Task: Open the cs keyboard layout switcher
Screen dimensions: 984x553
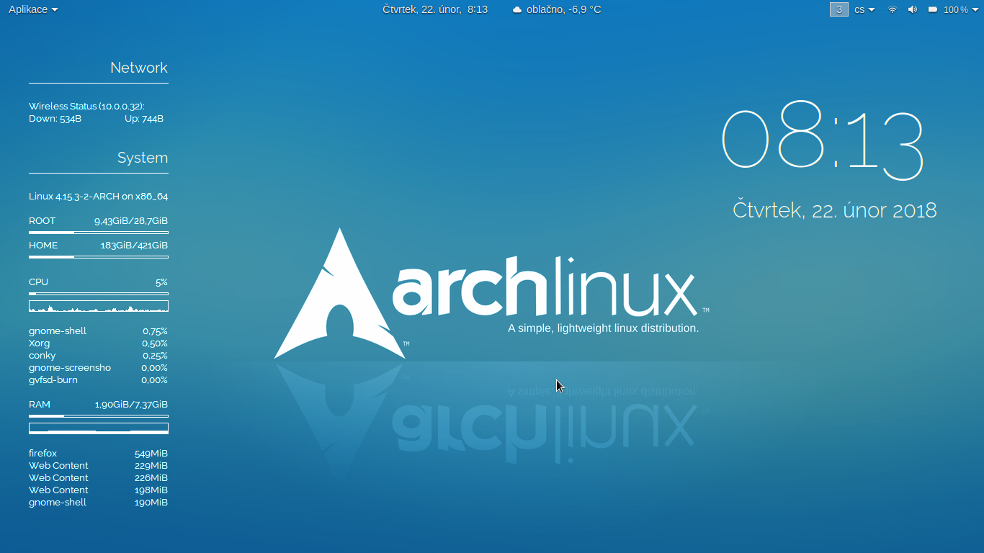Action: point(864,9)
